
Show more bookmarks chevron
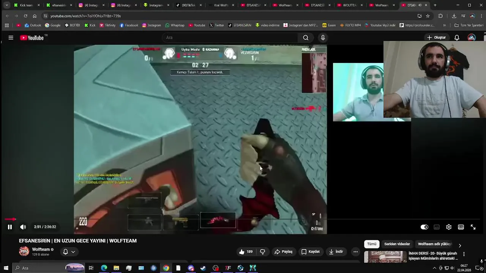[444, 25]
